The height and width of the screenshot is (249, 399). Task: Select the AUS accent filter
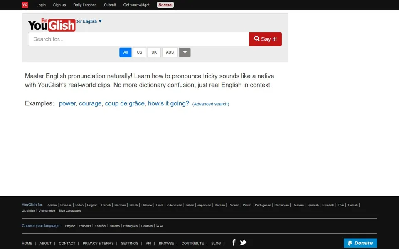(170, 52)
